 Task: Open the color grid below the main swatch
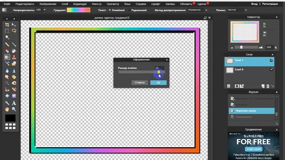click(10, 126)
